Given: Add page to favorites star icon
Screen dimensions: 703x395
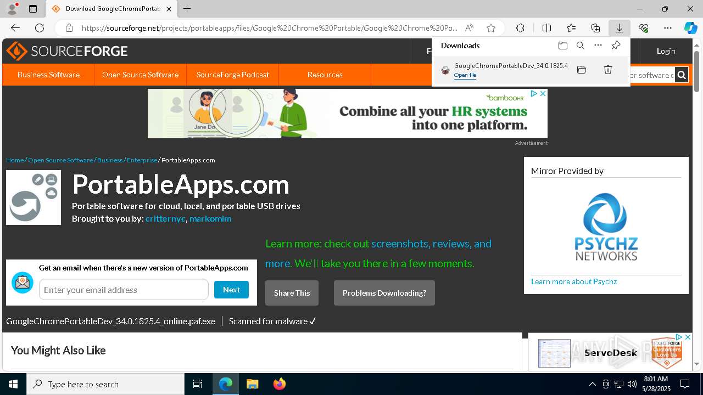Looking at the screenshot, I should point(491,28).
